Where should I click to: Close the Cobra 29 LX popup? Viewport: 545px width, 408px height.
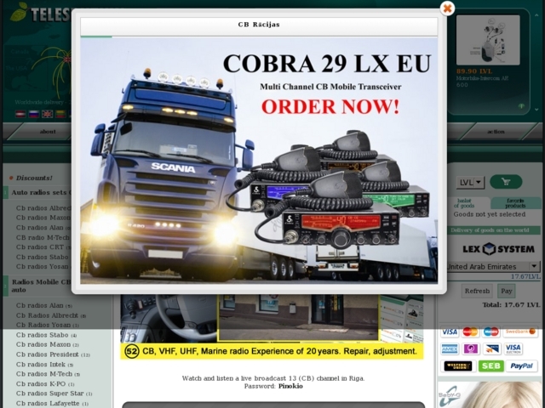[x=447, y=8]
